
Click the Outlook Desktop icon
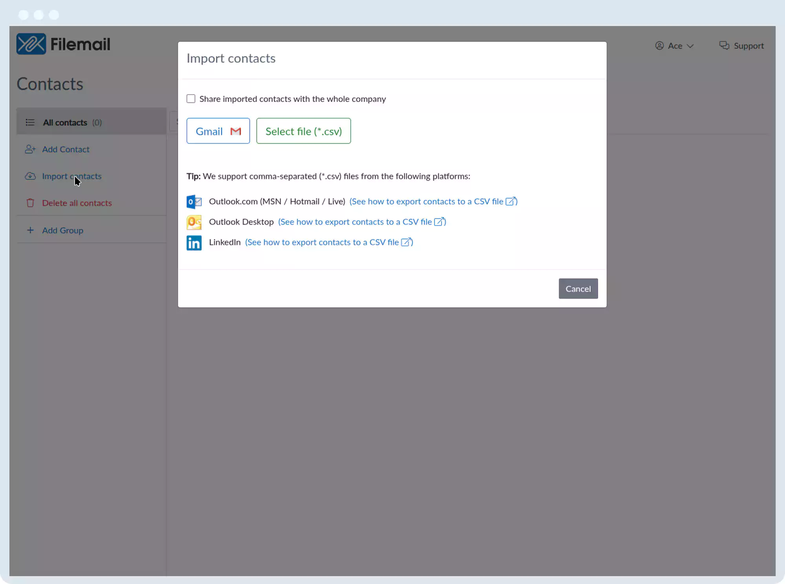194,222
